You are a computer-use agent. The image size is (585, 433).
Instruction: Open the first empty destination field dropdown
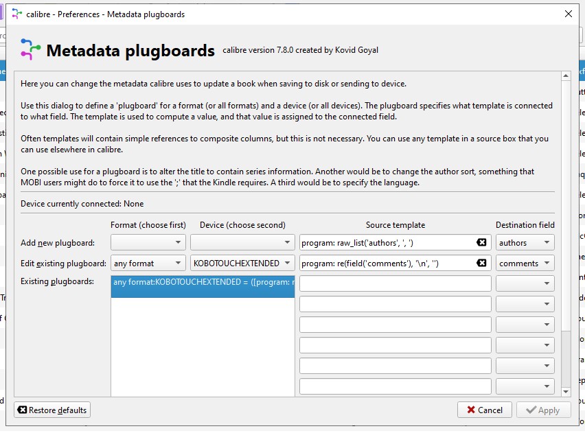(525, 283)
